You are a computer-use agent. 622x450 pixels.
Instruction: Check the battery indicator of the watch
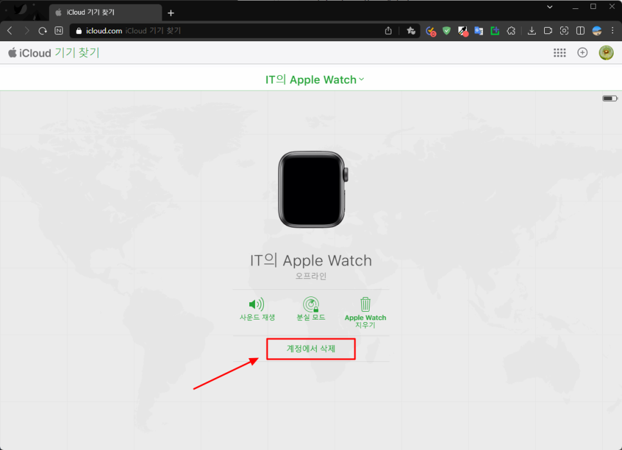coord(610,98)
